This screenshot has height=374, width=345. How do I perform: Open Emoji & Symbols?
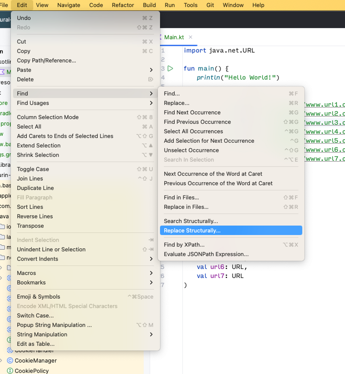click(85, 296)
